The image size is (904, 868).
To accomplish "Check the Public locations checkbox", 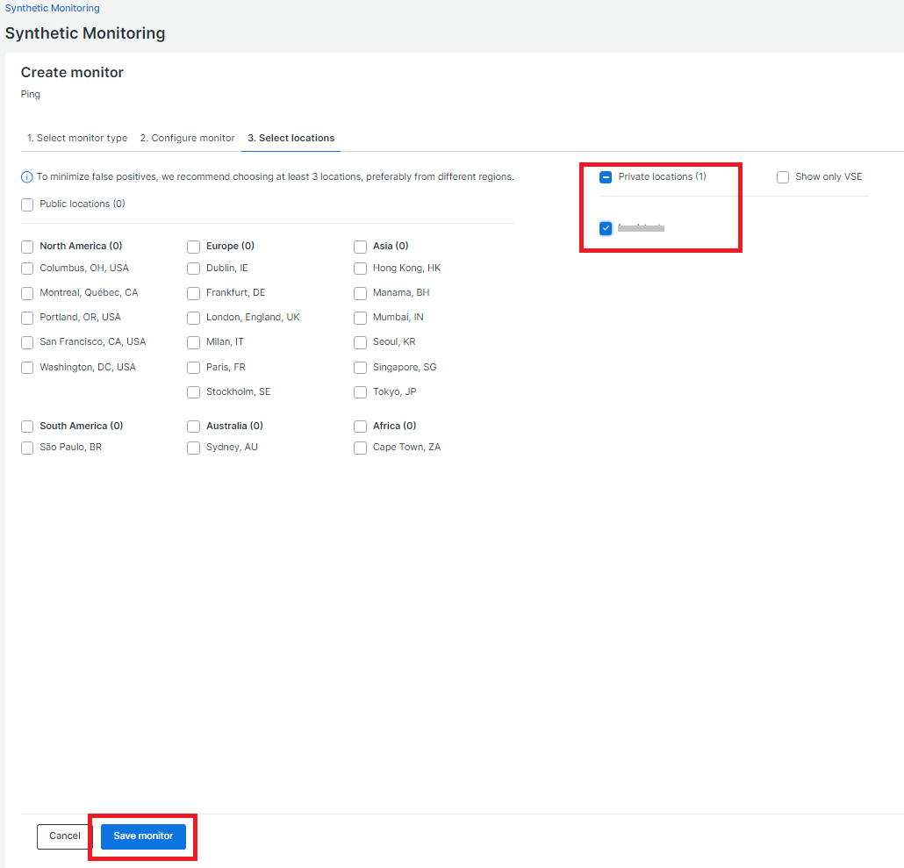I will (27, 204).
